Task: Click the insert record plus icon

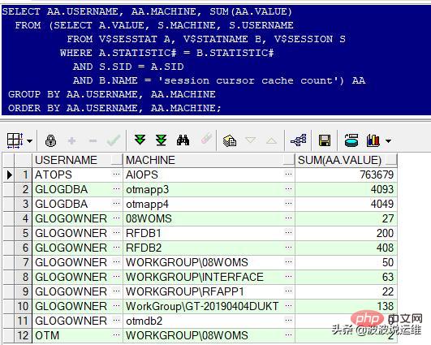Action: [x=71, y=141]
